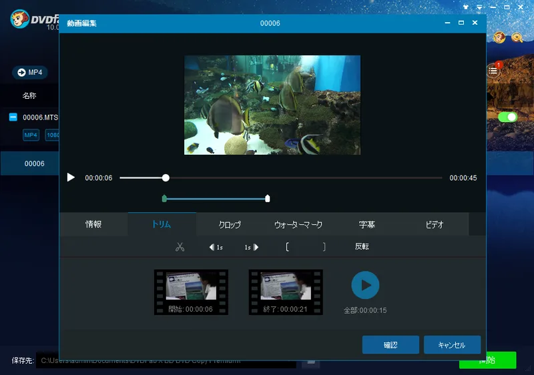
Task: Click the 確認 button
Action: point(390,345)
